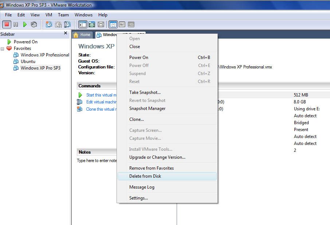
Task: Click the wrench icon beside Edit virtual machine
Action: pos(79,102)
